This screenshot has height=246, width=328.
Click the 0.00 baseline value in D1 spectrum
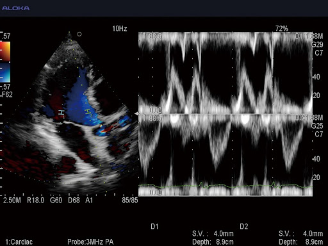pyautogui.click(x=156, y=110)
